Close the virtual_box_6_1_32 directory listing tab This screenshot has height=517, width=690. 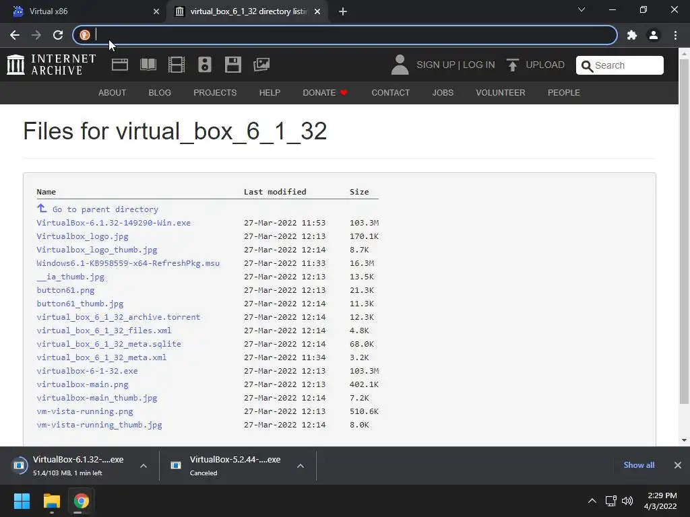tap(317, 11)
